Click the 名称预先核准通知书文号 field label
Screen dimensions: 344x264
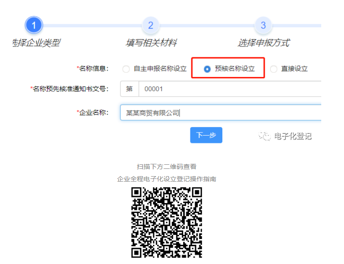pos(70,89)
